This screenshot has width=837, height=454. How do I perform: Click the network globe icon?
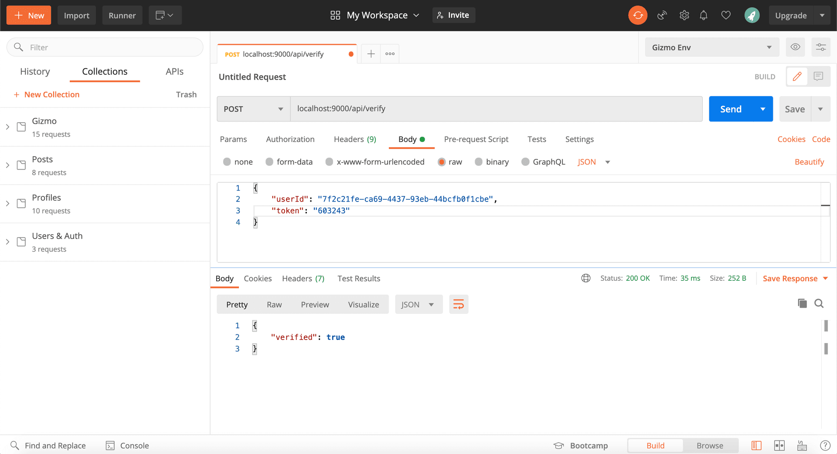point(586,278)
